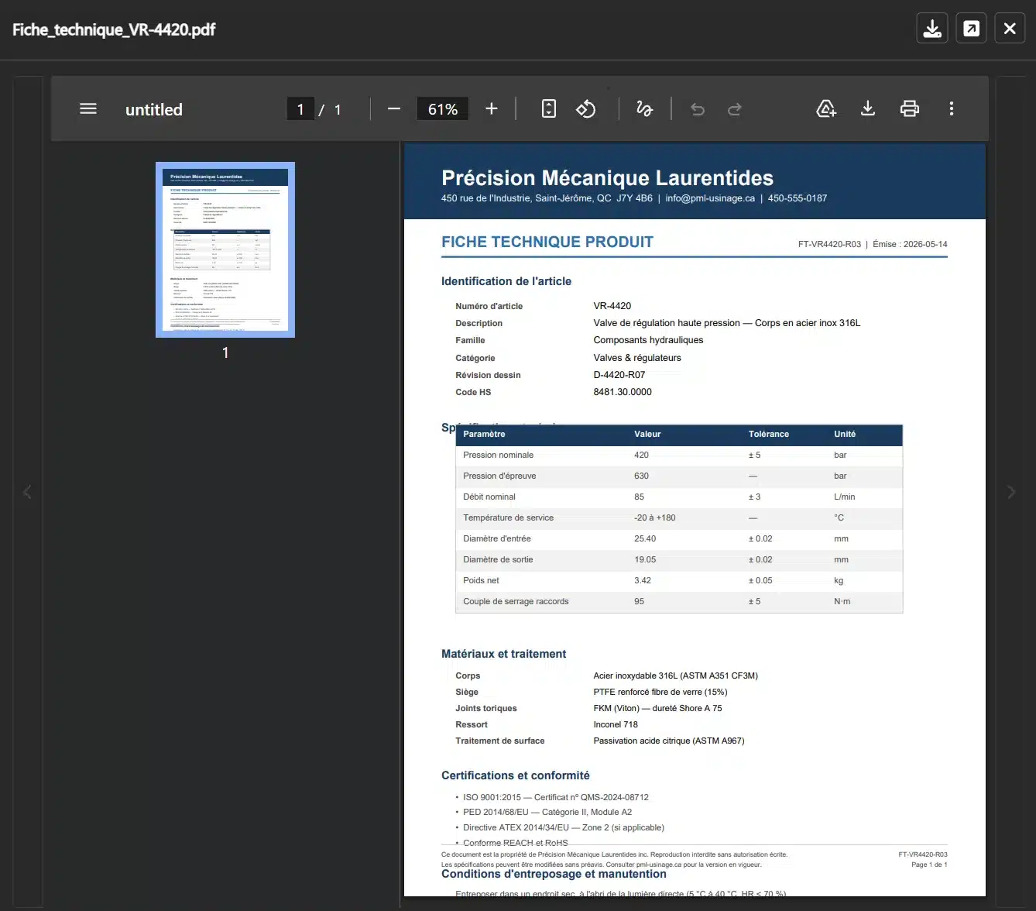Click the Diamètre d'entrée value 25.40
The width and height of the screenshot is (1036, 911).
click(645, 538)
